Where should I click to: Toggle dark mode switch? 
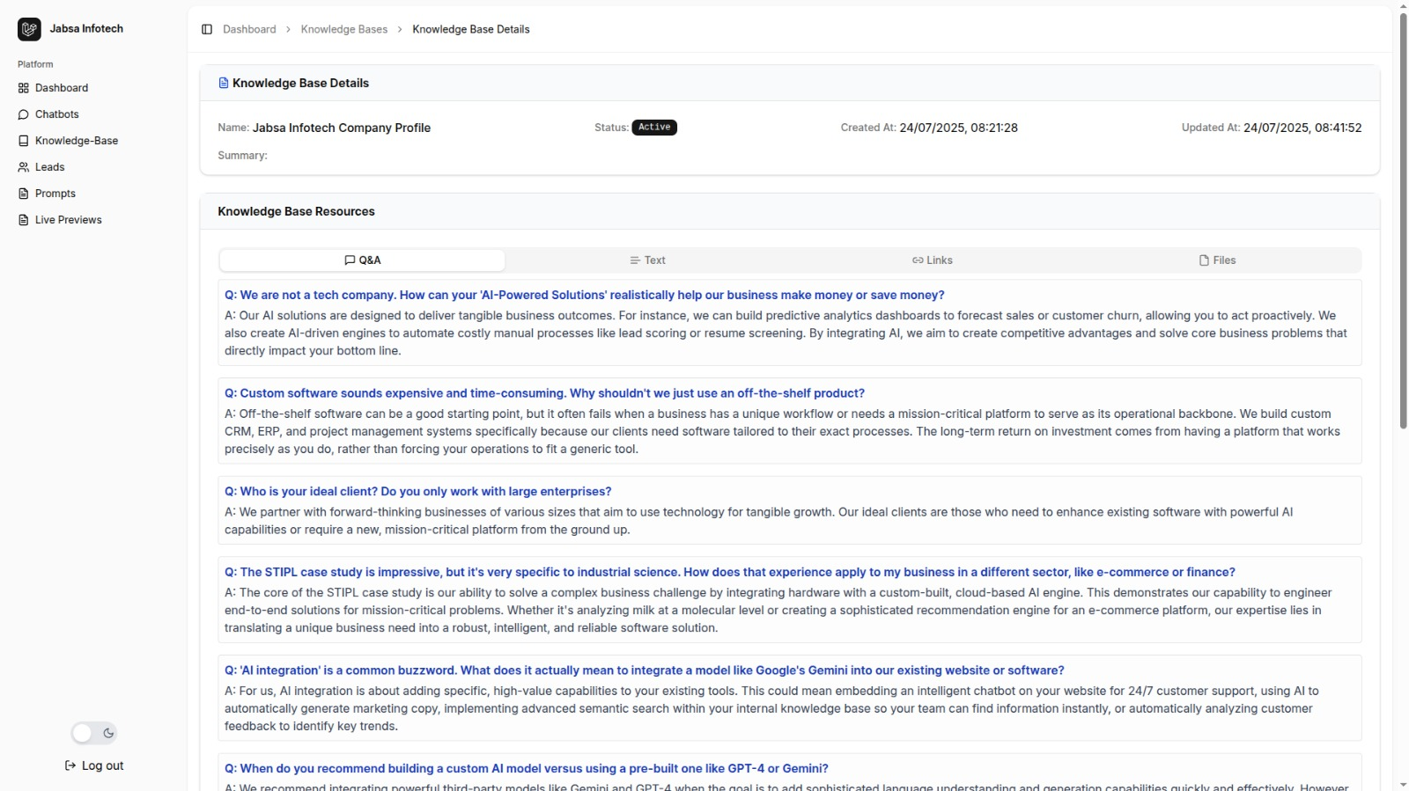[94, 733]
